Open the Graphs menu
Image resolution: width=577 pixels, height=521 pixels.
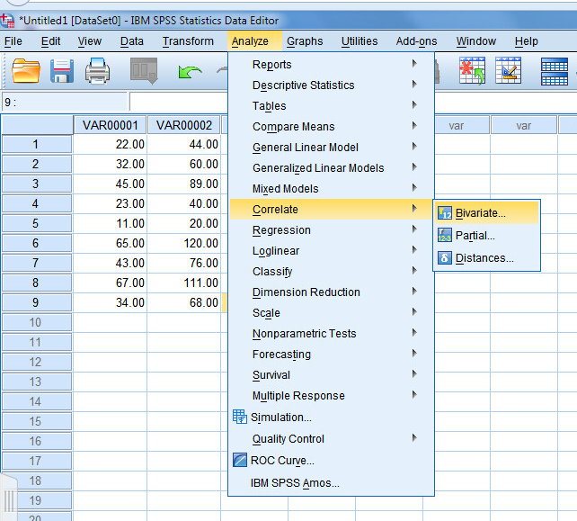point(305,41)
